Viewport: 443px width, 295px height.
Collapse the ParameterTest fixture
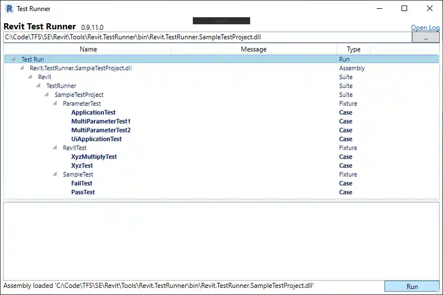click(55, 103)
